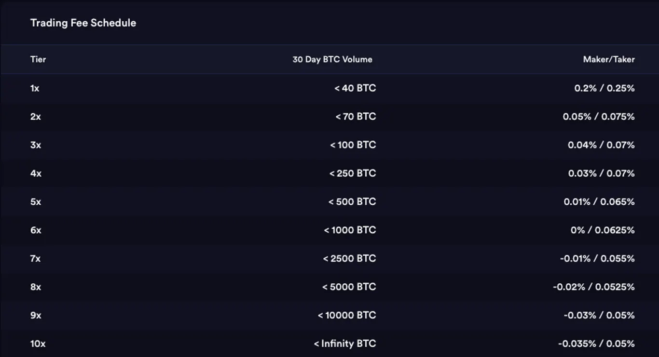659x357 pixels.
Task: Click the < 10000 BTC volume cell
Action: (347, 316)
